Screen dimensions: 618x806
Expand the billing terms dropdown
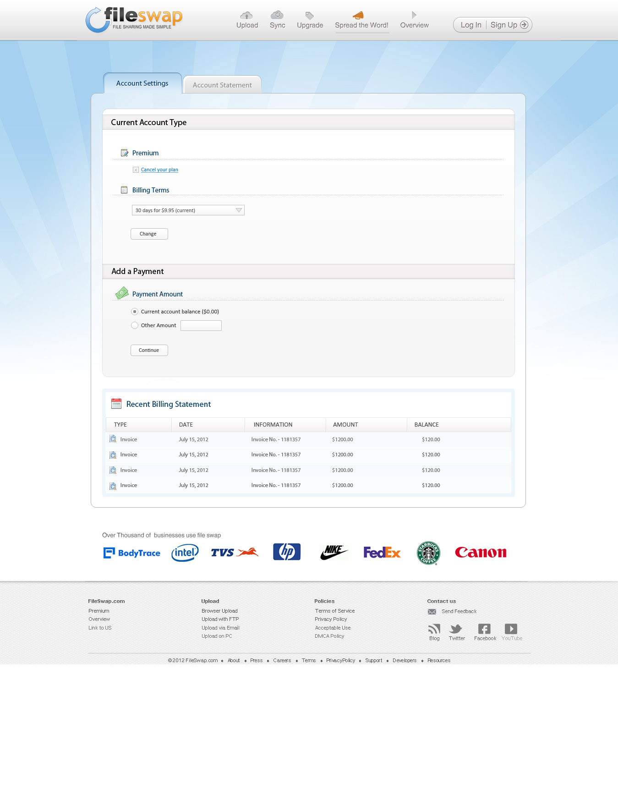point(188,210)
